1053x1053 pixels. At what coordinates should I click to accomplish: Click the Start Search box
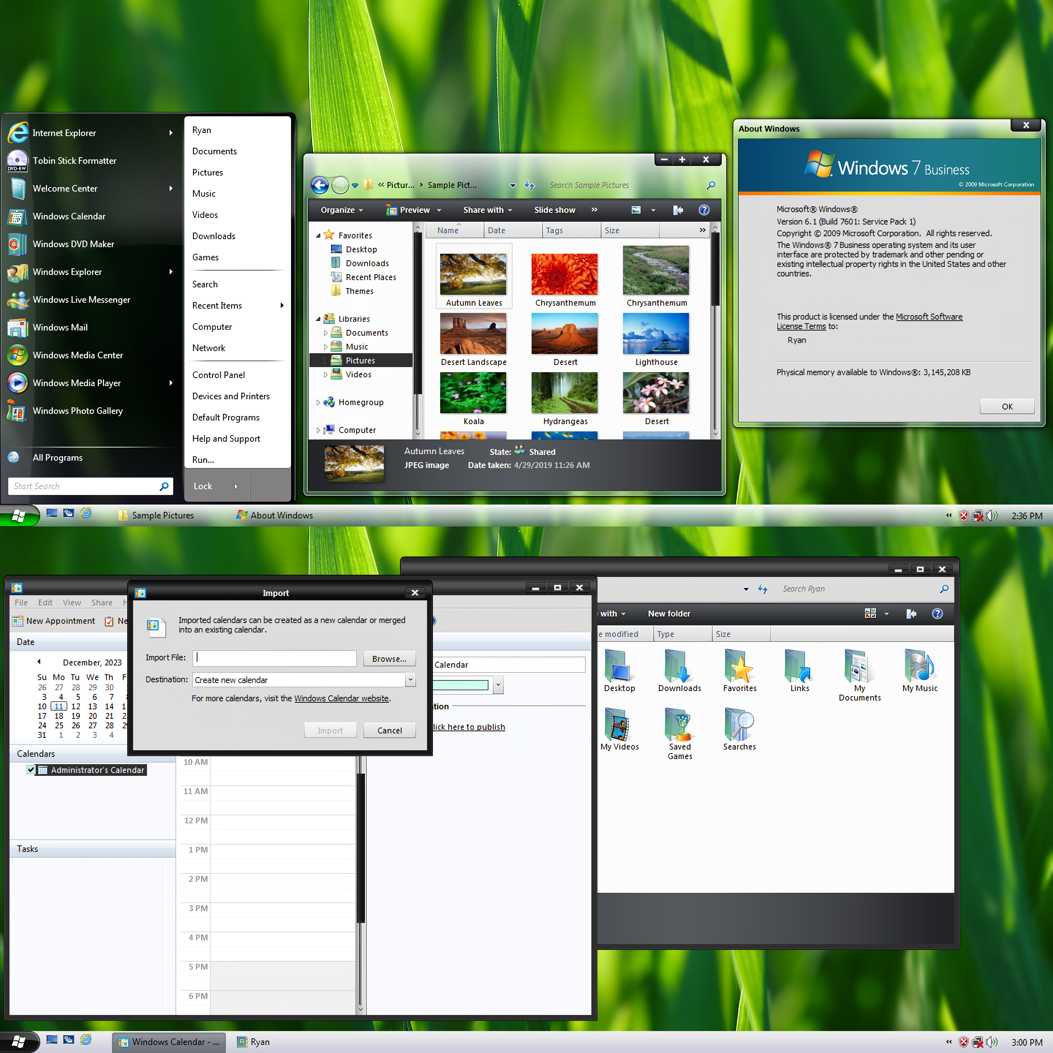click(x=90, y=486)
